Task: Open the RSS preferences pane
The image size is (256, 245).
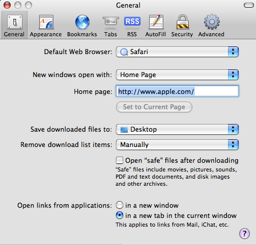Action: (x=132, y=26)
